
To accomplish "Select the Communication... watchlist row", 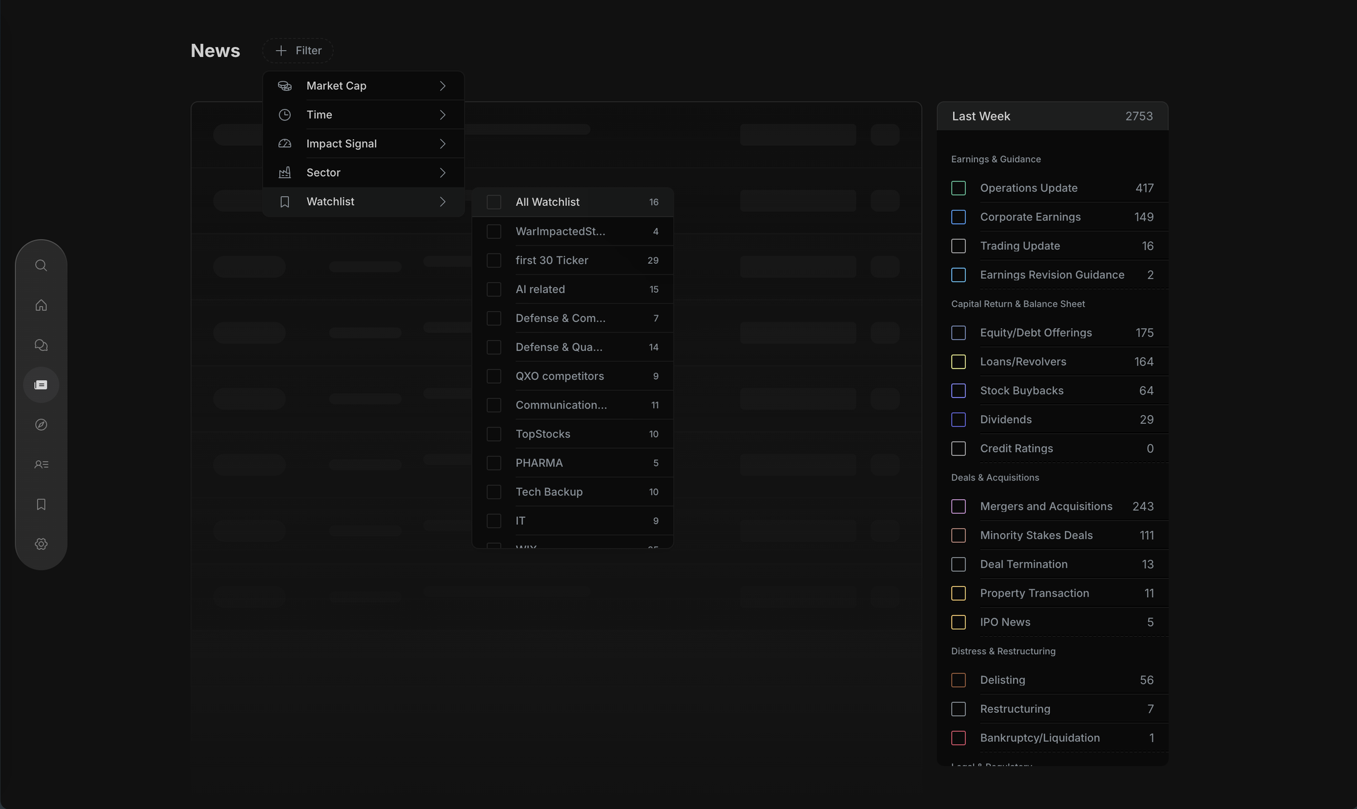I will click(572, 405).
